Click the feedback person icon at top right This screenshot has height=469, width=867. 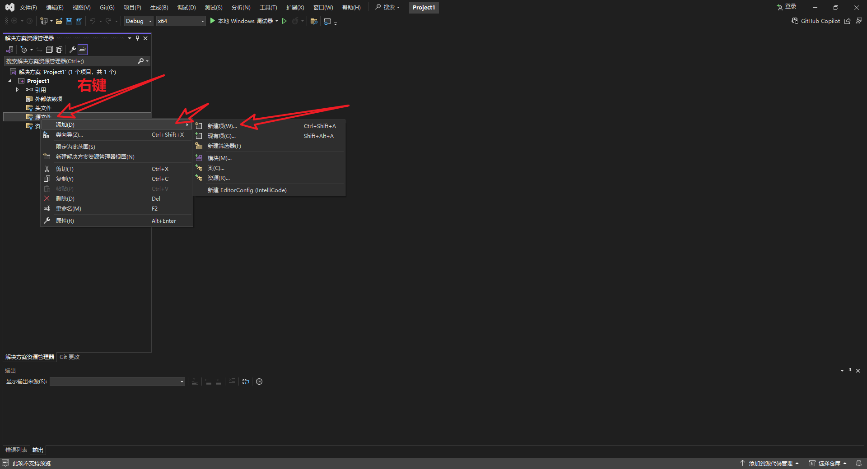pos(859,21)
